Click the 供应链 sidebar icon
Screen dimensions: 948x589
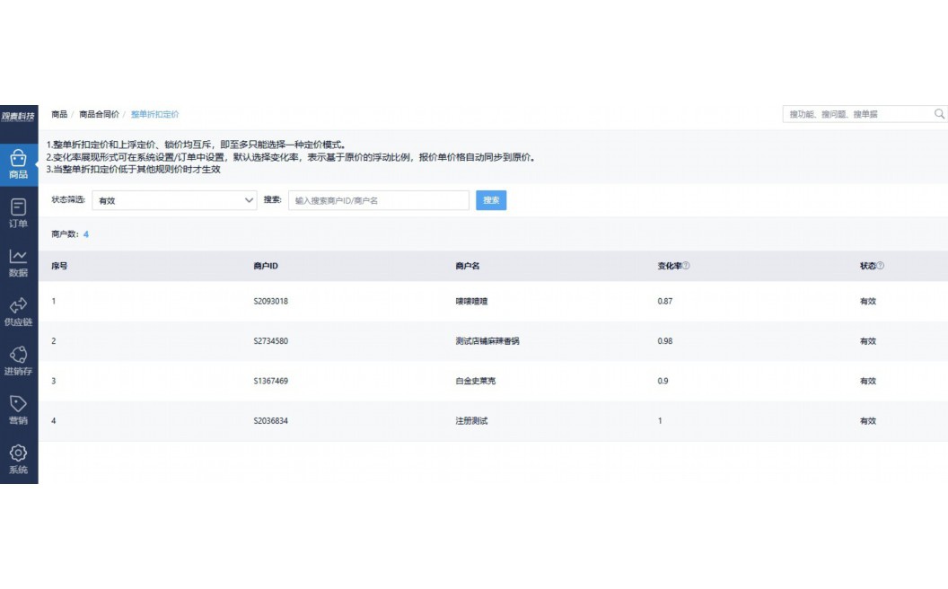tap(18, 311)
